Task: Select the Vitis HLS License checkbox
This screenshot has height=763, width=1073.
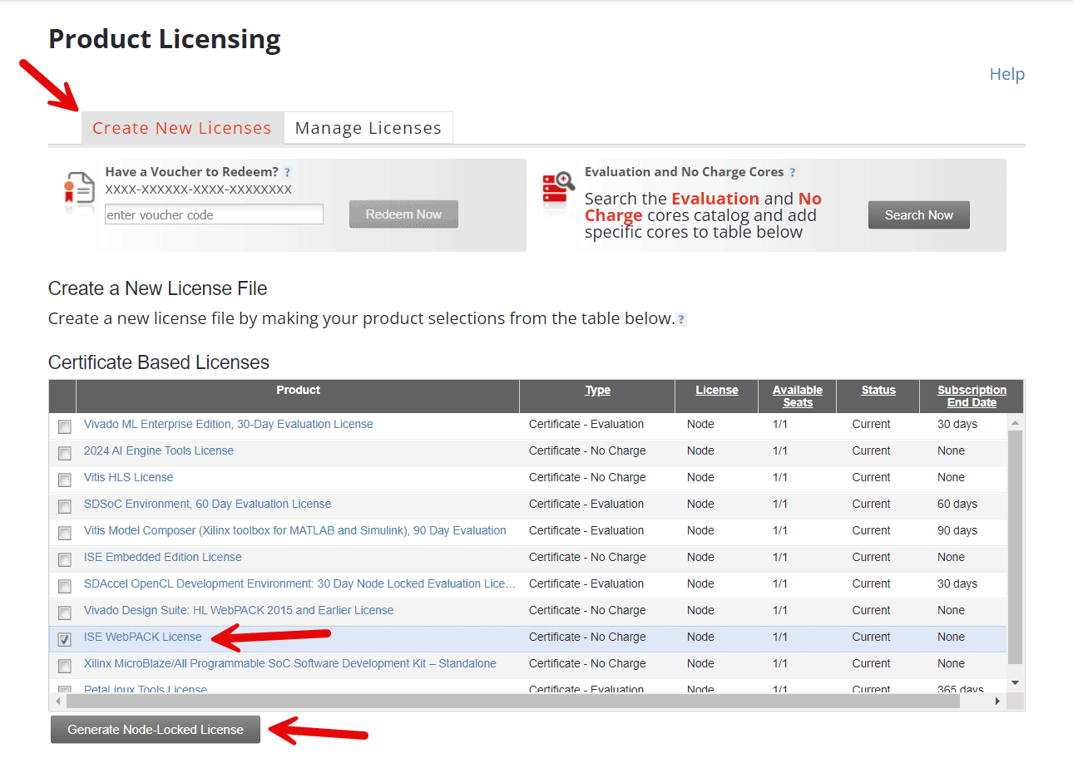Action: [64, 480]
